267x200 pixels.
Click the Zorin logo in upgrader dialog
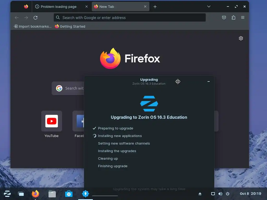149,104
